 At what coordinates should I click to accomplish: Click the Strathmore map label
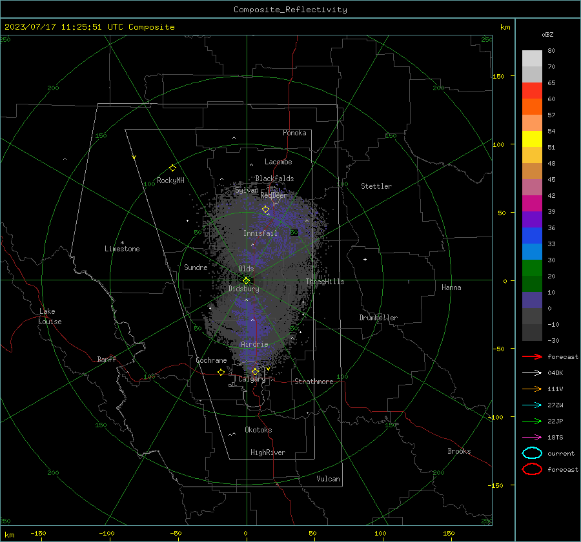click(x=314, y=382)
